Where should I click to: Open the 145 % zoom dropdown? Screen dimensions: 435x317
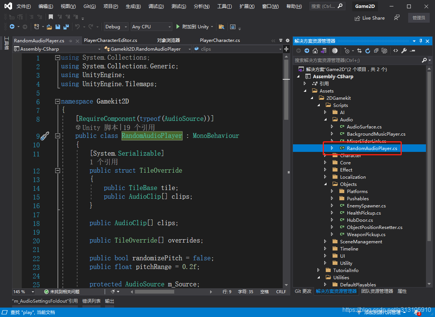[x=23, y=291]
